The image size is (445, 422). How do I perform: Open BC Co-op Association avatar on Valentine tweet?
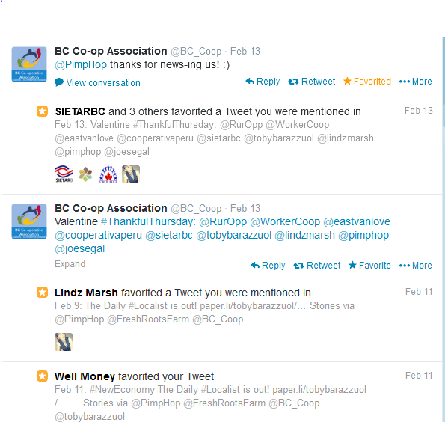29,221
